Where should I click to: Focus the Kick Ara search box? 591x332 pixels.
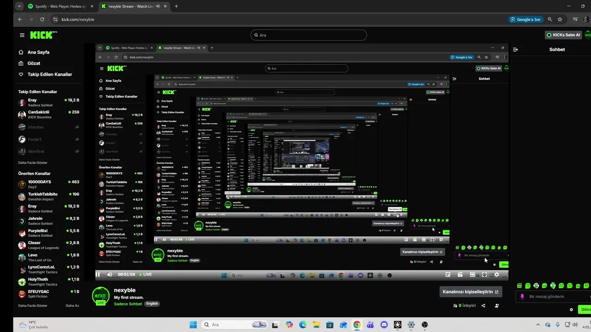pyautogui.click(x=308, y=35)
